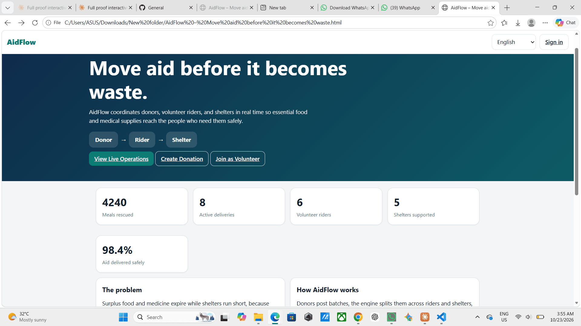Open Google Chrome from taskbar
Viewport: 581px width, 326px height.
click(x=358, y=317)
